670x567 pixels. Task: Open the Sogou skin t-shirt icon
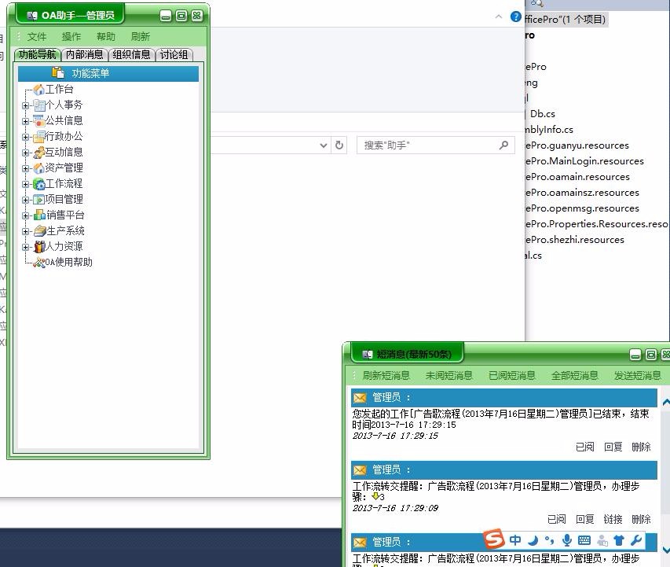point(618,540)
